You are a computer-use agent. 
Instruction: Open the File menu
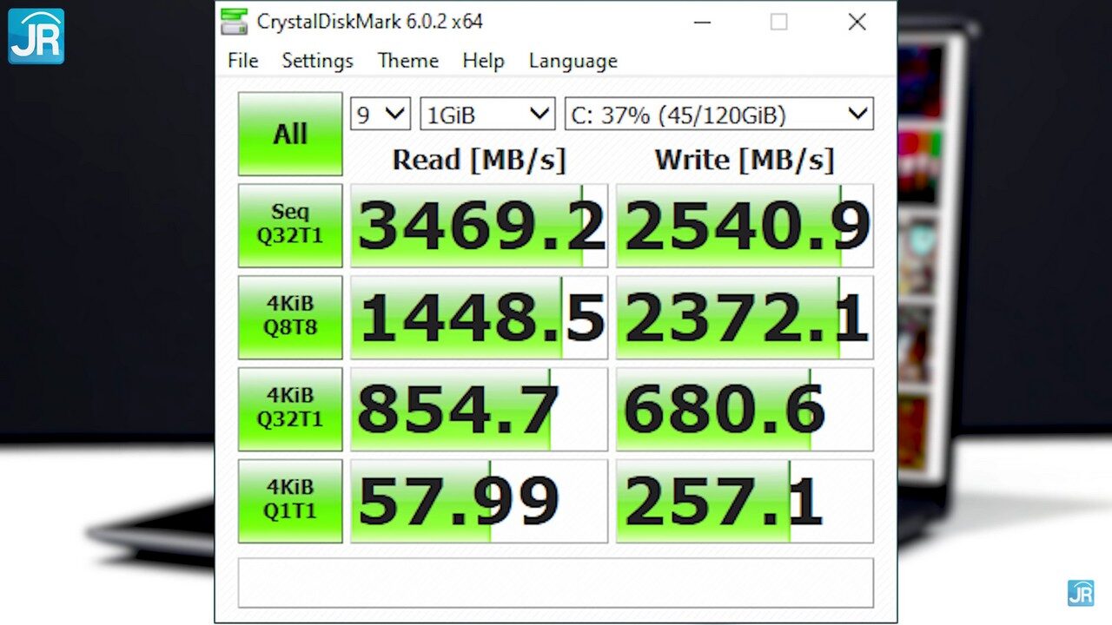coord(242,61)
